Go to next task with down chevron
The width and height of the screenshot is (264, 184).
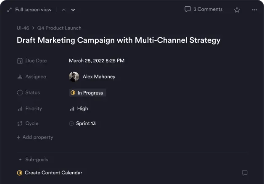[73, 10]
